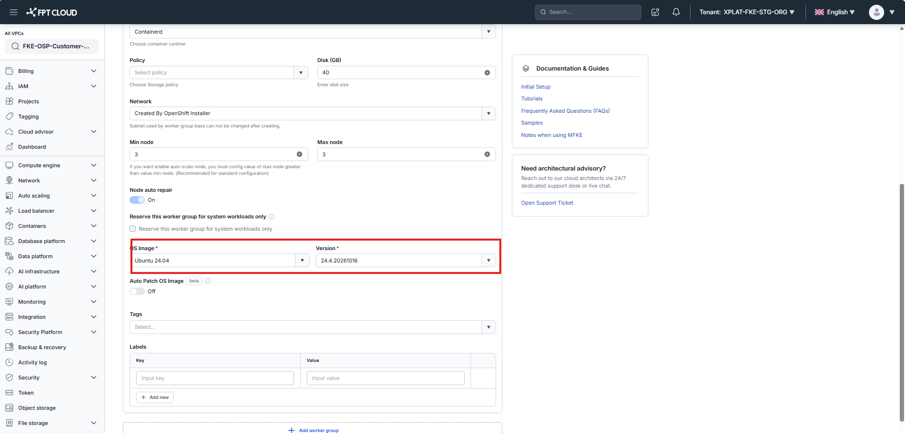Click the top Search box
Viewport: 905px width, 433px height.
click(588, 12)
